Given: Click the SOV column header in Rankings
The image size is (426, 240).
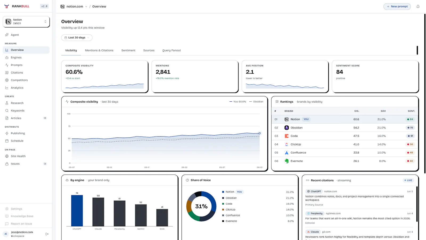Looking at the screenshot, I should 383,111.
